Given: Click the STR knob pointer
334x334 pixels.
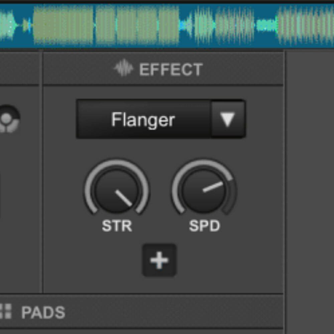Looking at the screenshot, I should [124, 198].
